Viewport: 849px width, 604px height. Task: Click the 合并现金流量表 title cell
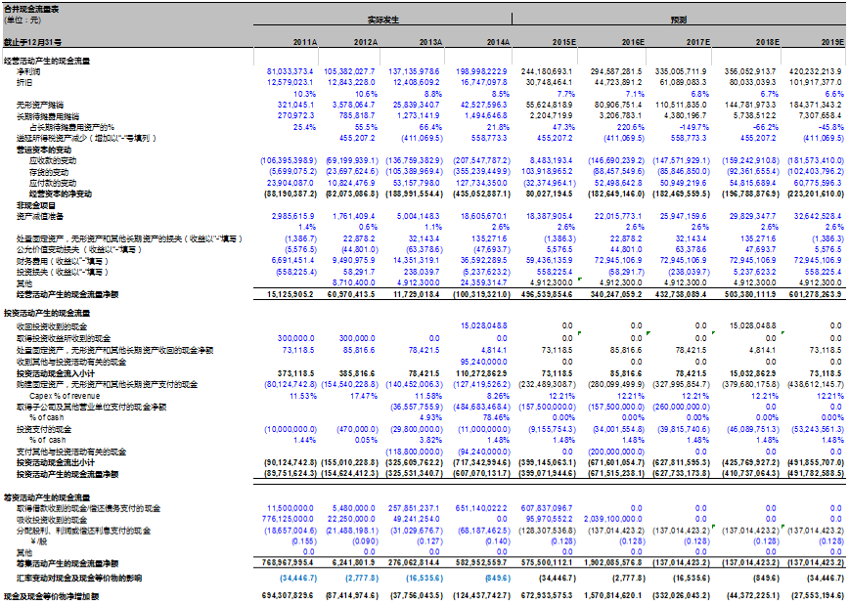tap(31, 7)
